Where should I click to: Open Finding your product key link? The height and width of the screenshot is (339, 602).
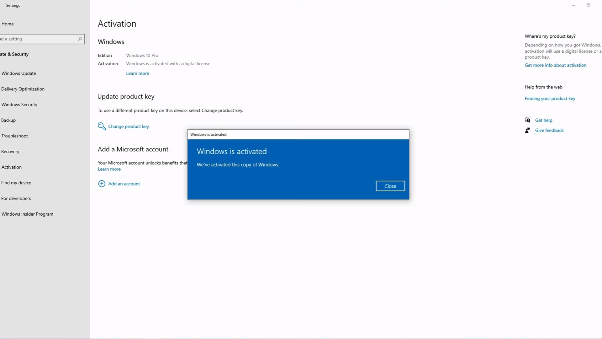[550, 99]
